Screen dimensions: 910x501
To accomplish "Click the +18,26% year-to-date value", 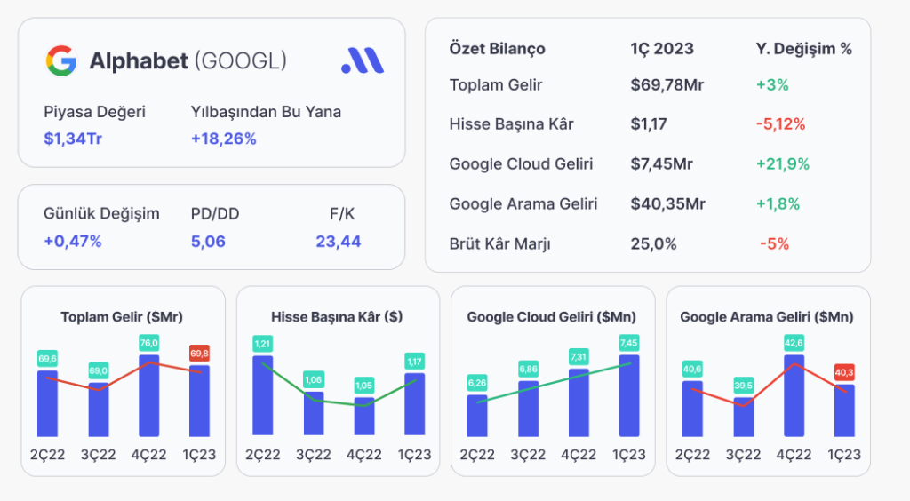I will point(223,139).
